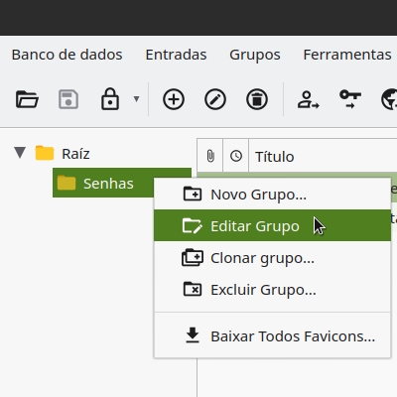Open the Entradas menu
The width and height of the screenshot is (397, 397).
tap(176, 55)
